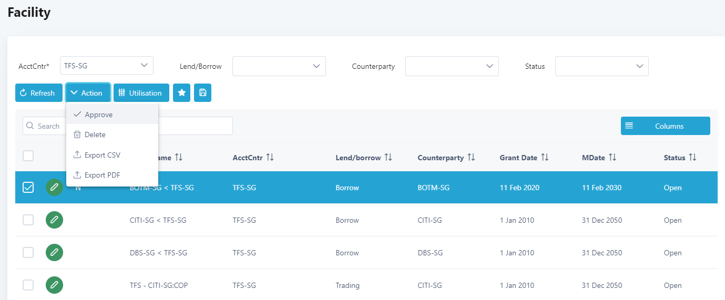Open edit pencil for DBS-SG < TFS-SG
The width and height of the screenshot is (725, 300).
[54, 253]
